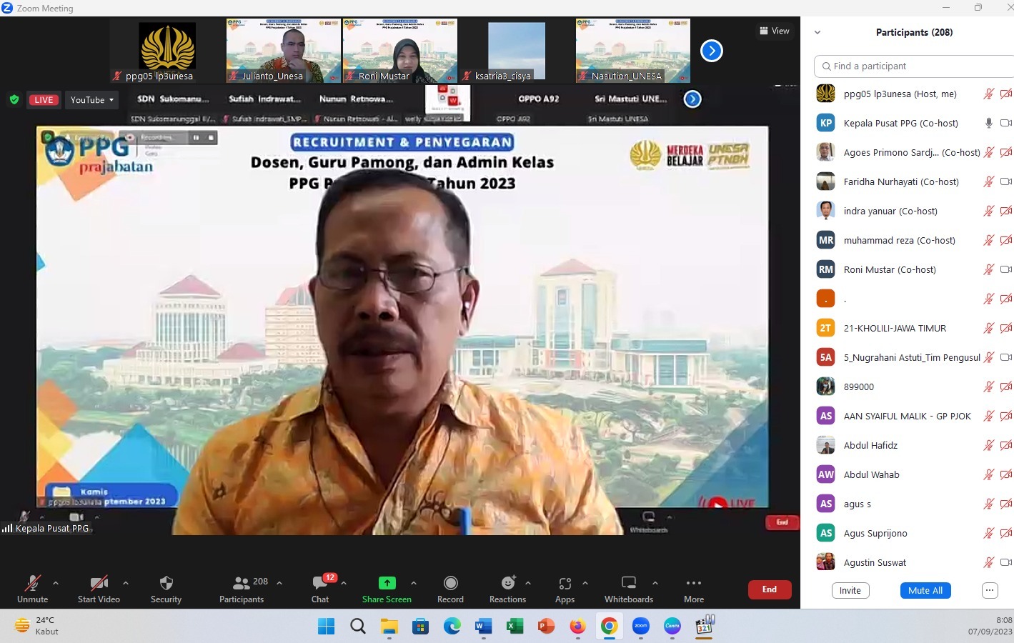The image size is (1014, 643).
Task: Open Google Chrome from taskbar
Action: click(610, 627)
